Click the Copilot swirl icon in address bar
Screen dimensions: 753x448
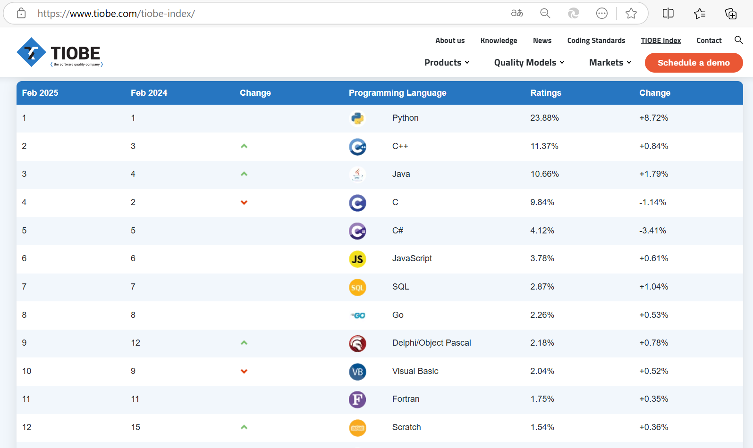[574, 13]
